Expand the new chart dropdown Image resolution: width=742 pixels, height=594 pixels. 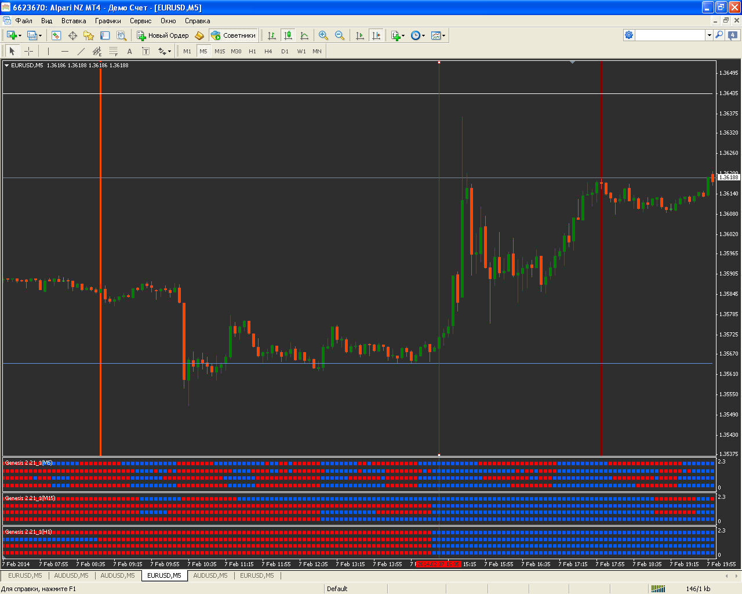click(x=20, y=36)
